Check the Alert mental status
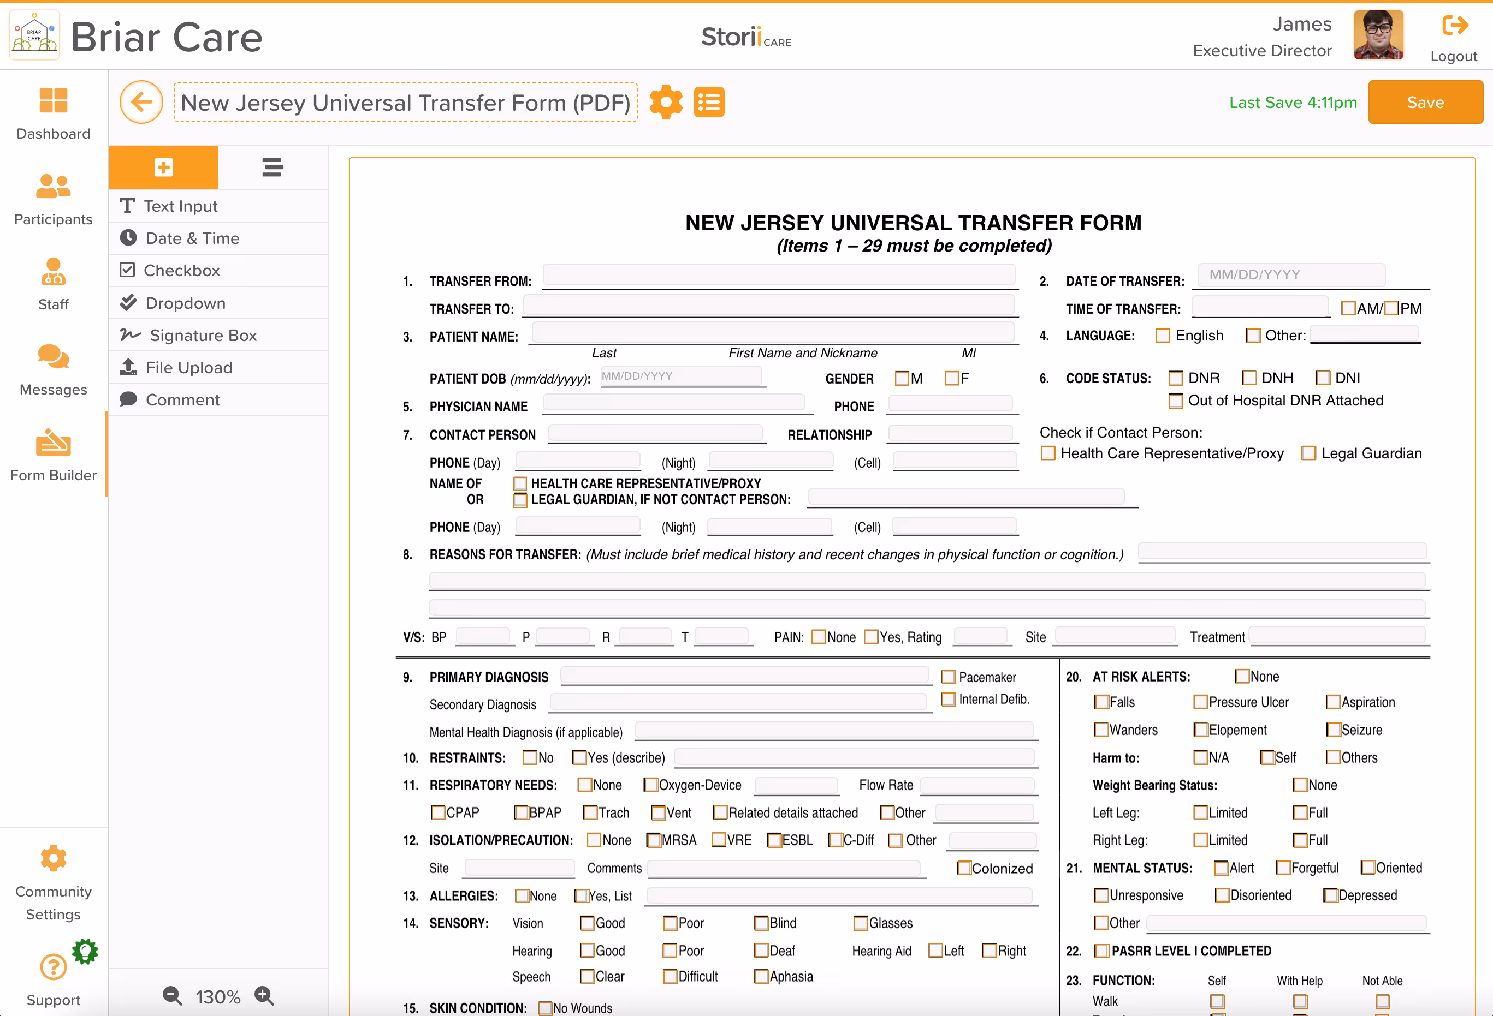 tap(1221, 868)
